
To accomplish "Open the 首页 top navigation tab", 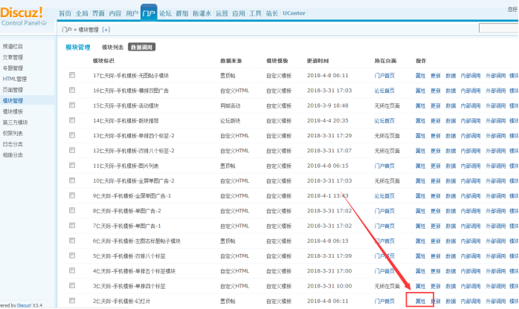I will coord(65,13).
